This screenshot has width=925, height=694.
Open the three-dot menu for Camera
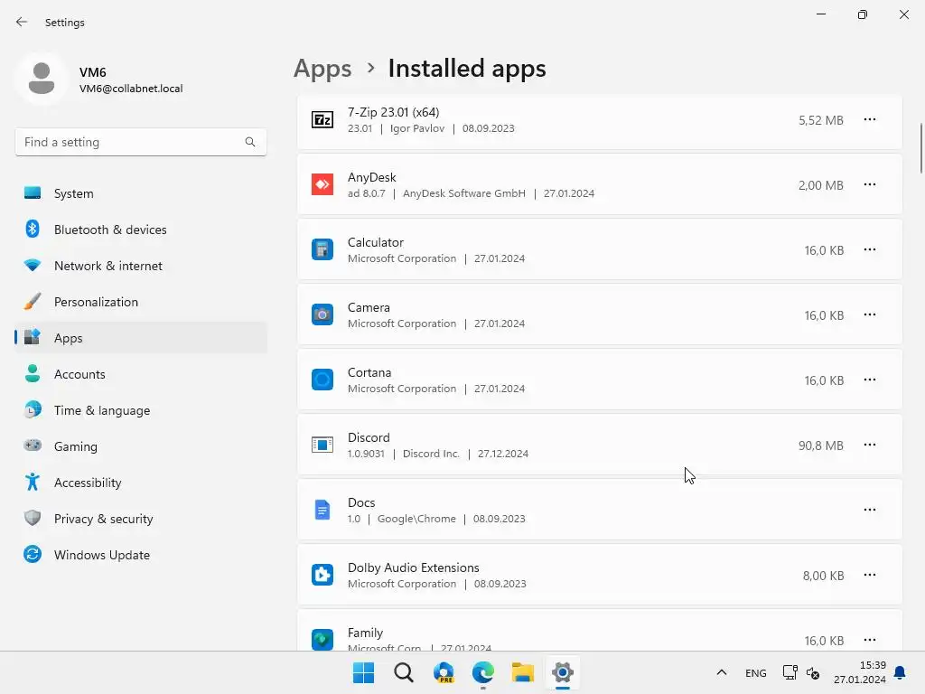pyautogui.click(x=870, y=314)
